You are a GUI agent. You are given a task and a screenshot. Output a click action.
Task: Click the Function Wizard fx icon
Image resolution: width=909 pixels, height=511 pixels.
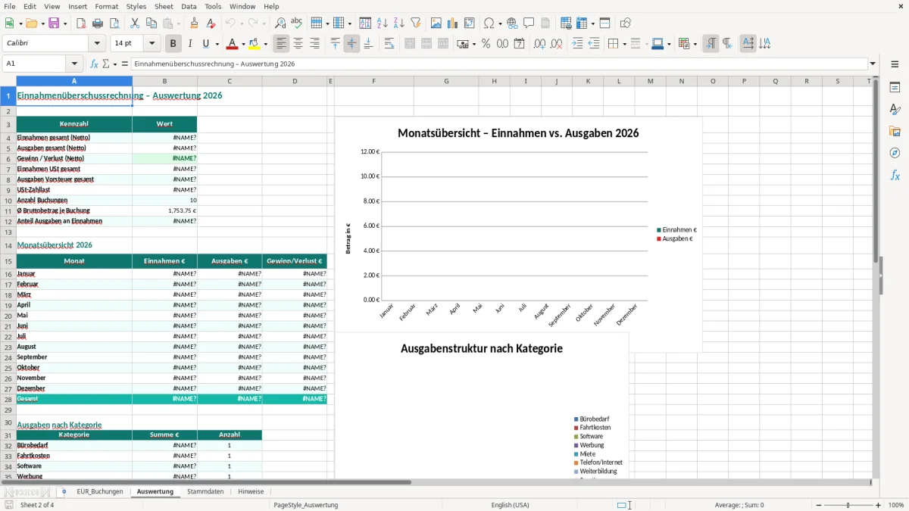pos(95,64)
